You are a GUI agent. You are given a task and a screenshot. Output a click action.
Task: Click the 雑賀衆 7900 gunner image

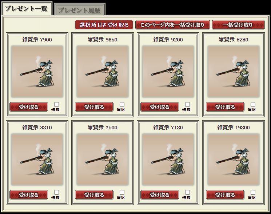coord(37,72)
